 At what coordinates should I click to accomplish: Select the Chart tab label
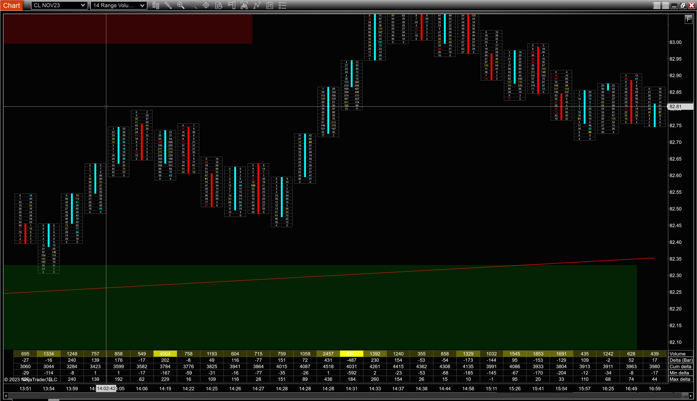[x=12, y=5]
